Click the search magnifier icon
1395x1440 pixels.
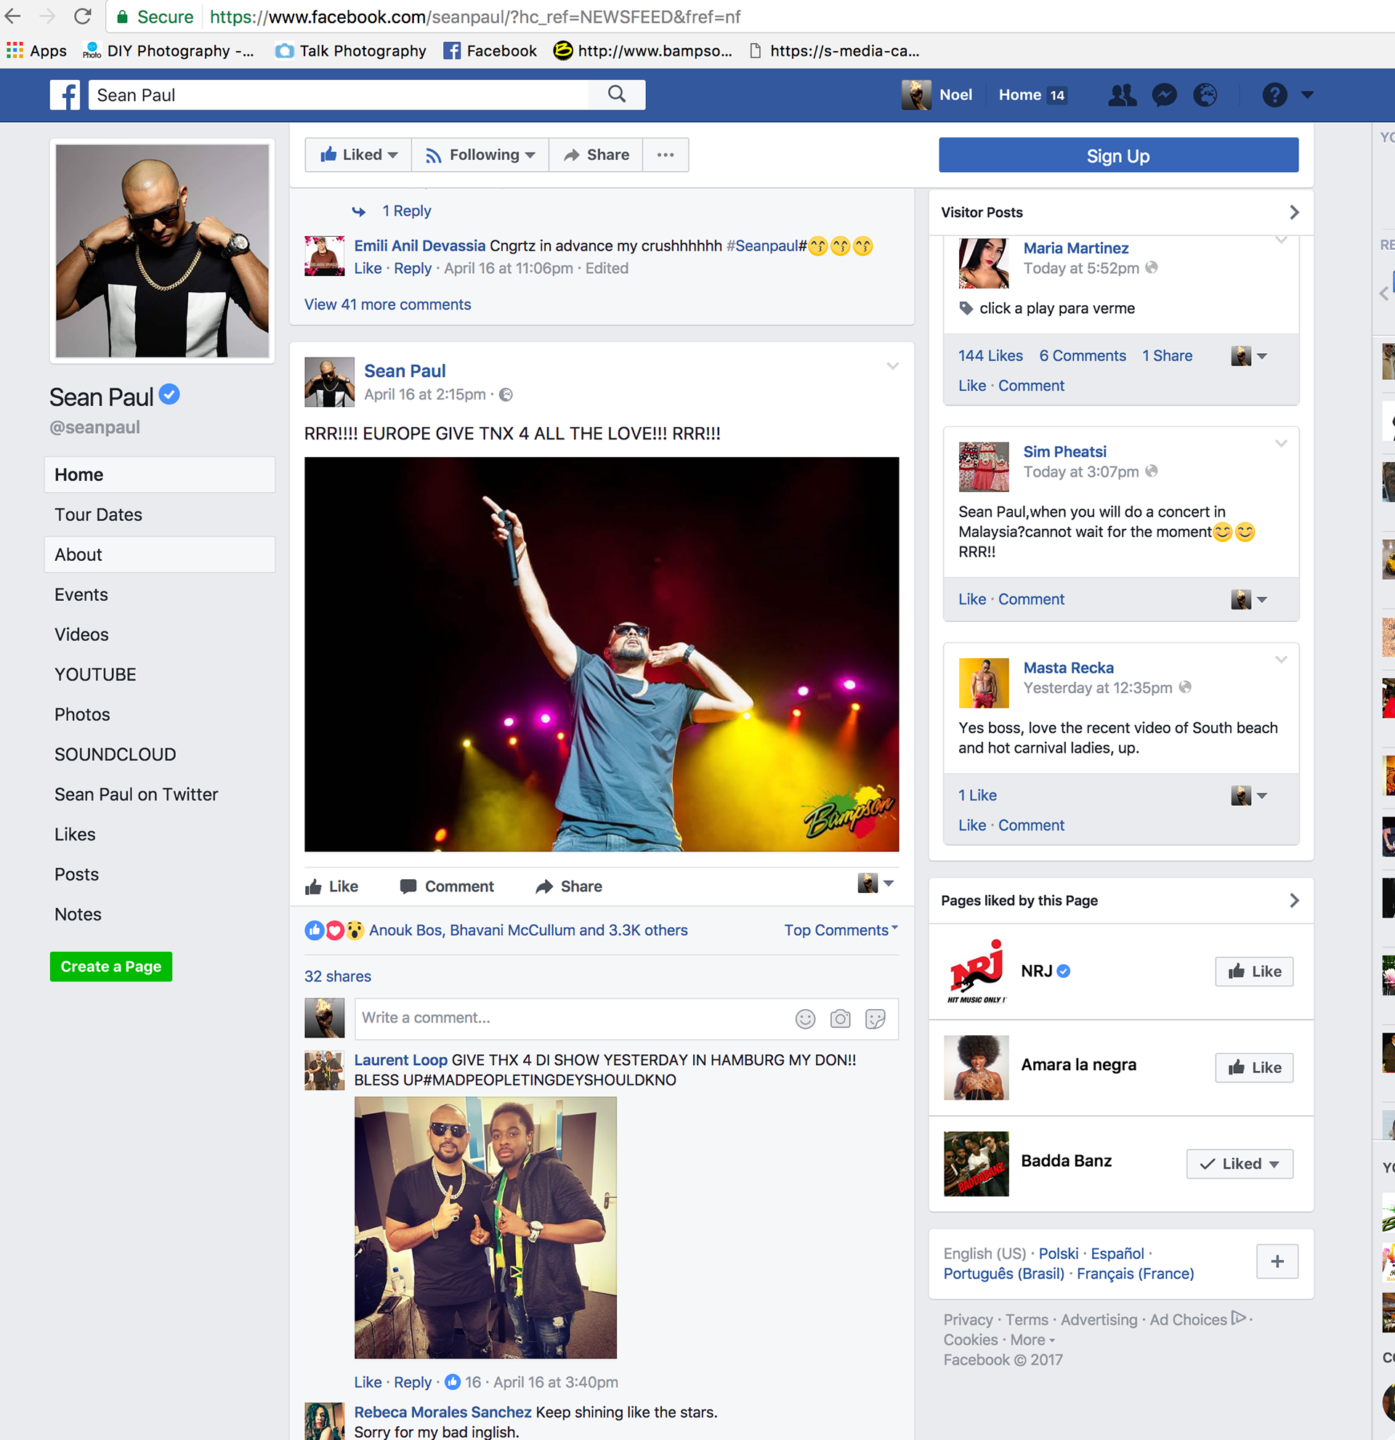[616, 94]
